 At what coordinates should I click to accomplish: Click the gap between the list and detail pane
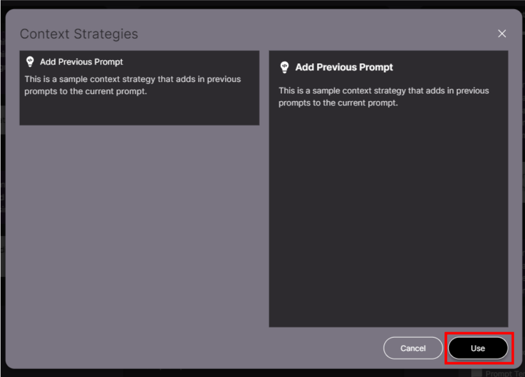coord(264,186)
